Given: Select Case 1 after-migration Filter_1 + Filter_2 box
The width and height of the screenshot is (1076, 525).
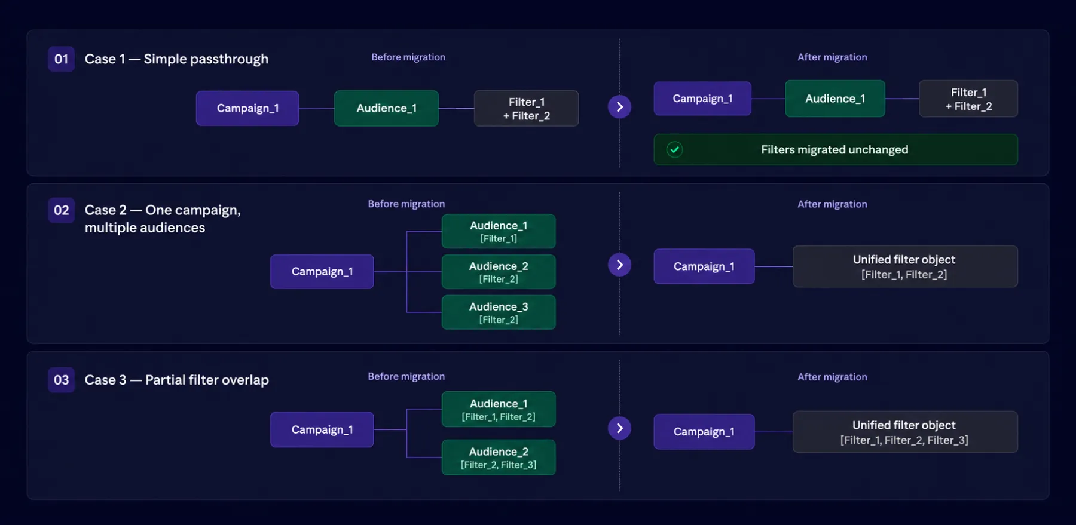Looking at the screenshot, I should click(x=968, y=99).
